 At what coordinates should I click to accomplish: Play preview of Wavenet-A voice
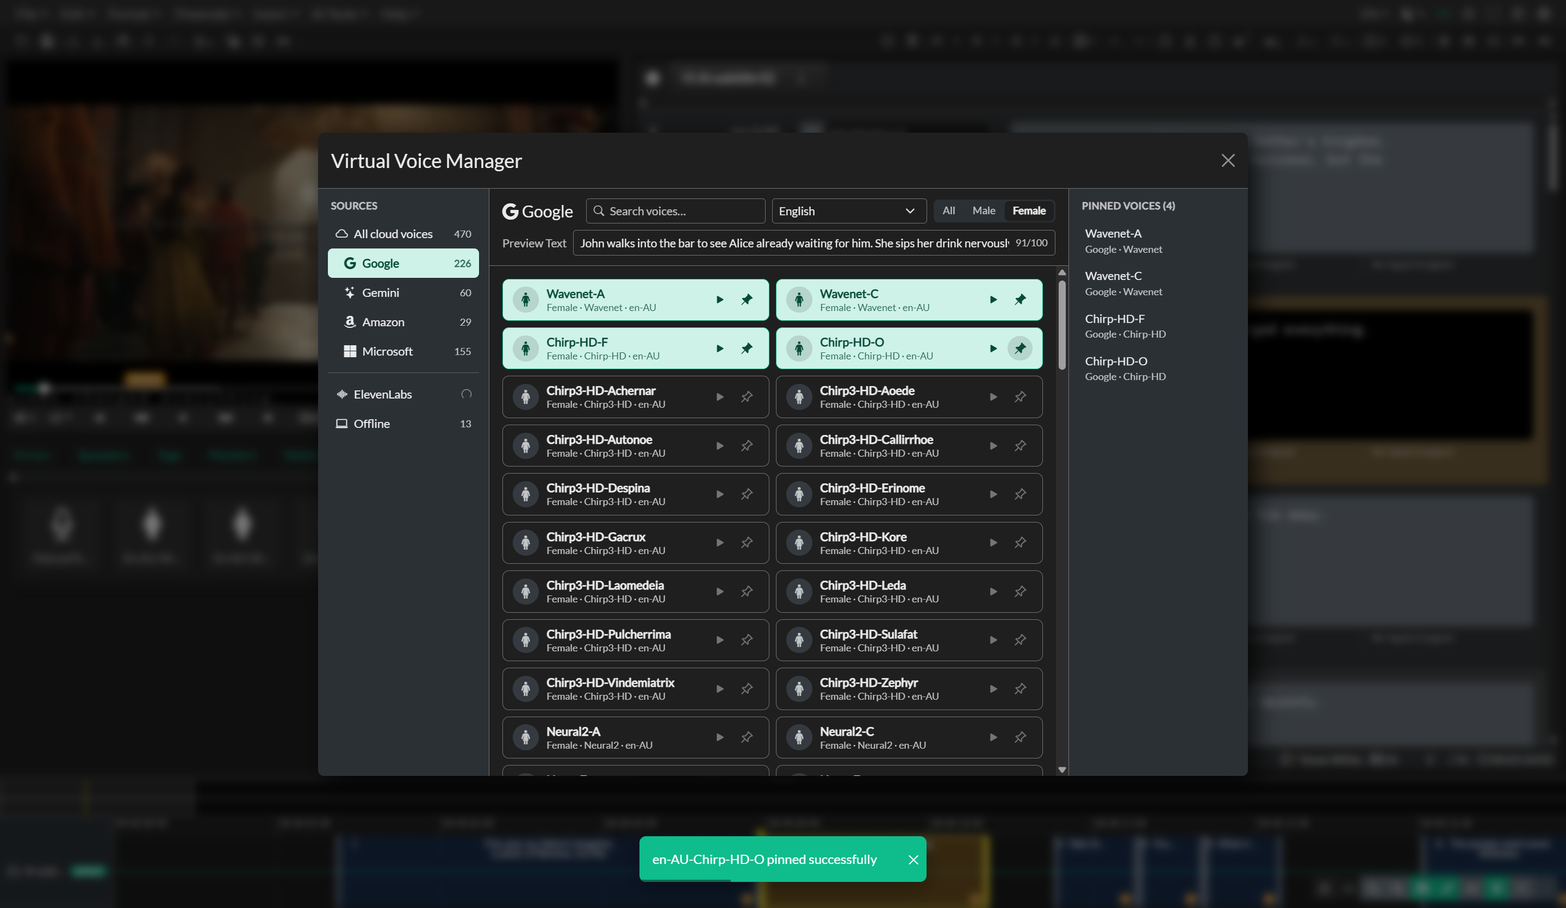(719, 300)
